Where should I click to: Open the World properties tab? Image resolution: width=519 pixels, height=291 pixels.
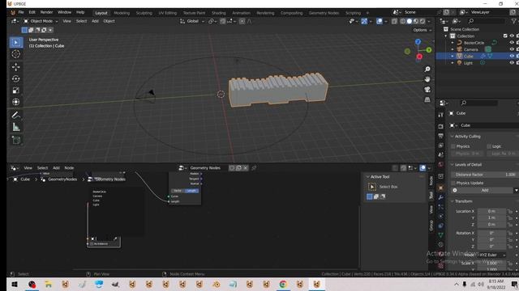coord(440,164)
